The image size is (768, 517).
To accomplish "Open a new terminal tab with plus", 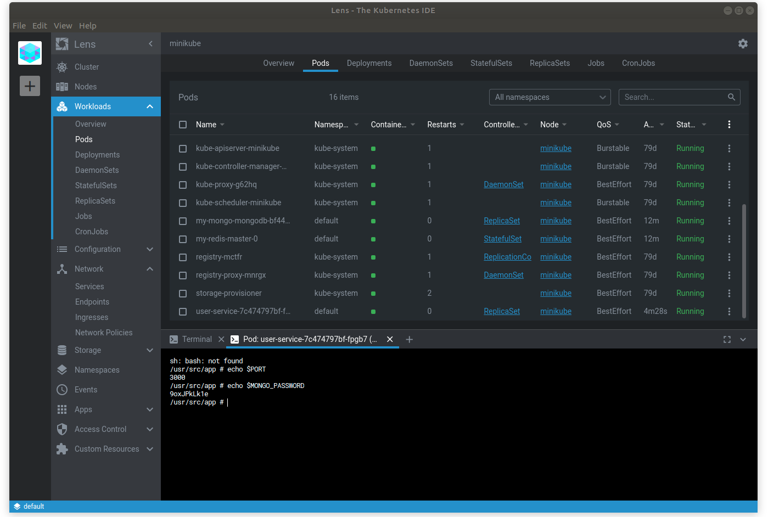I will pos(409,339).
